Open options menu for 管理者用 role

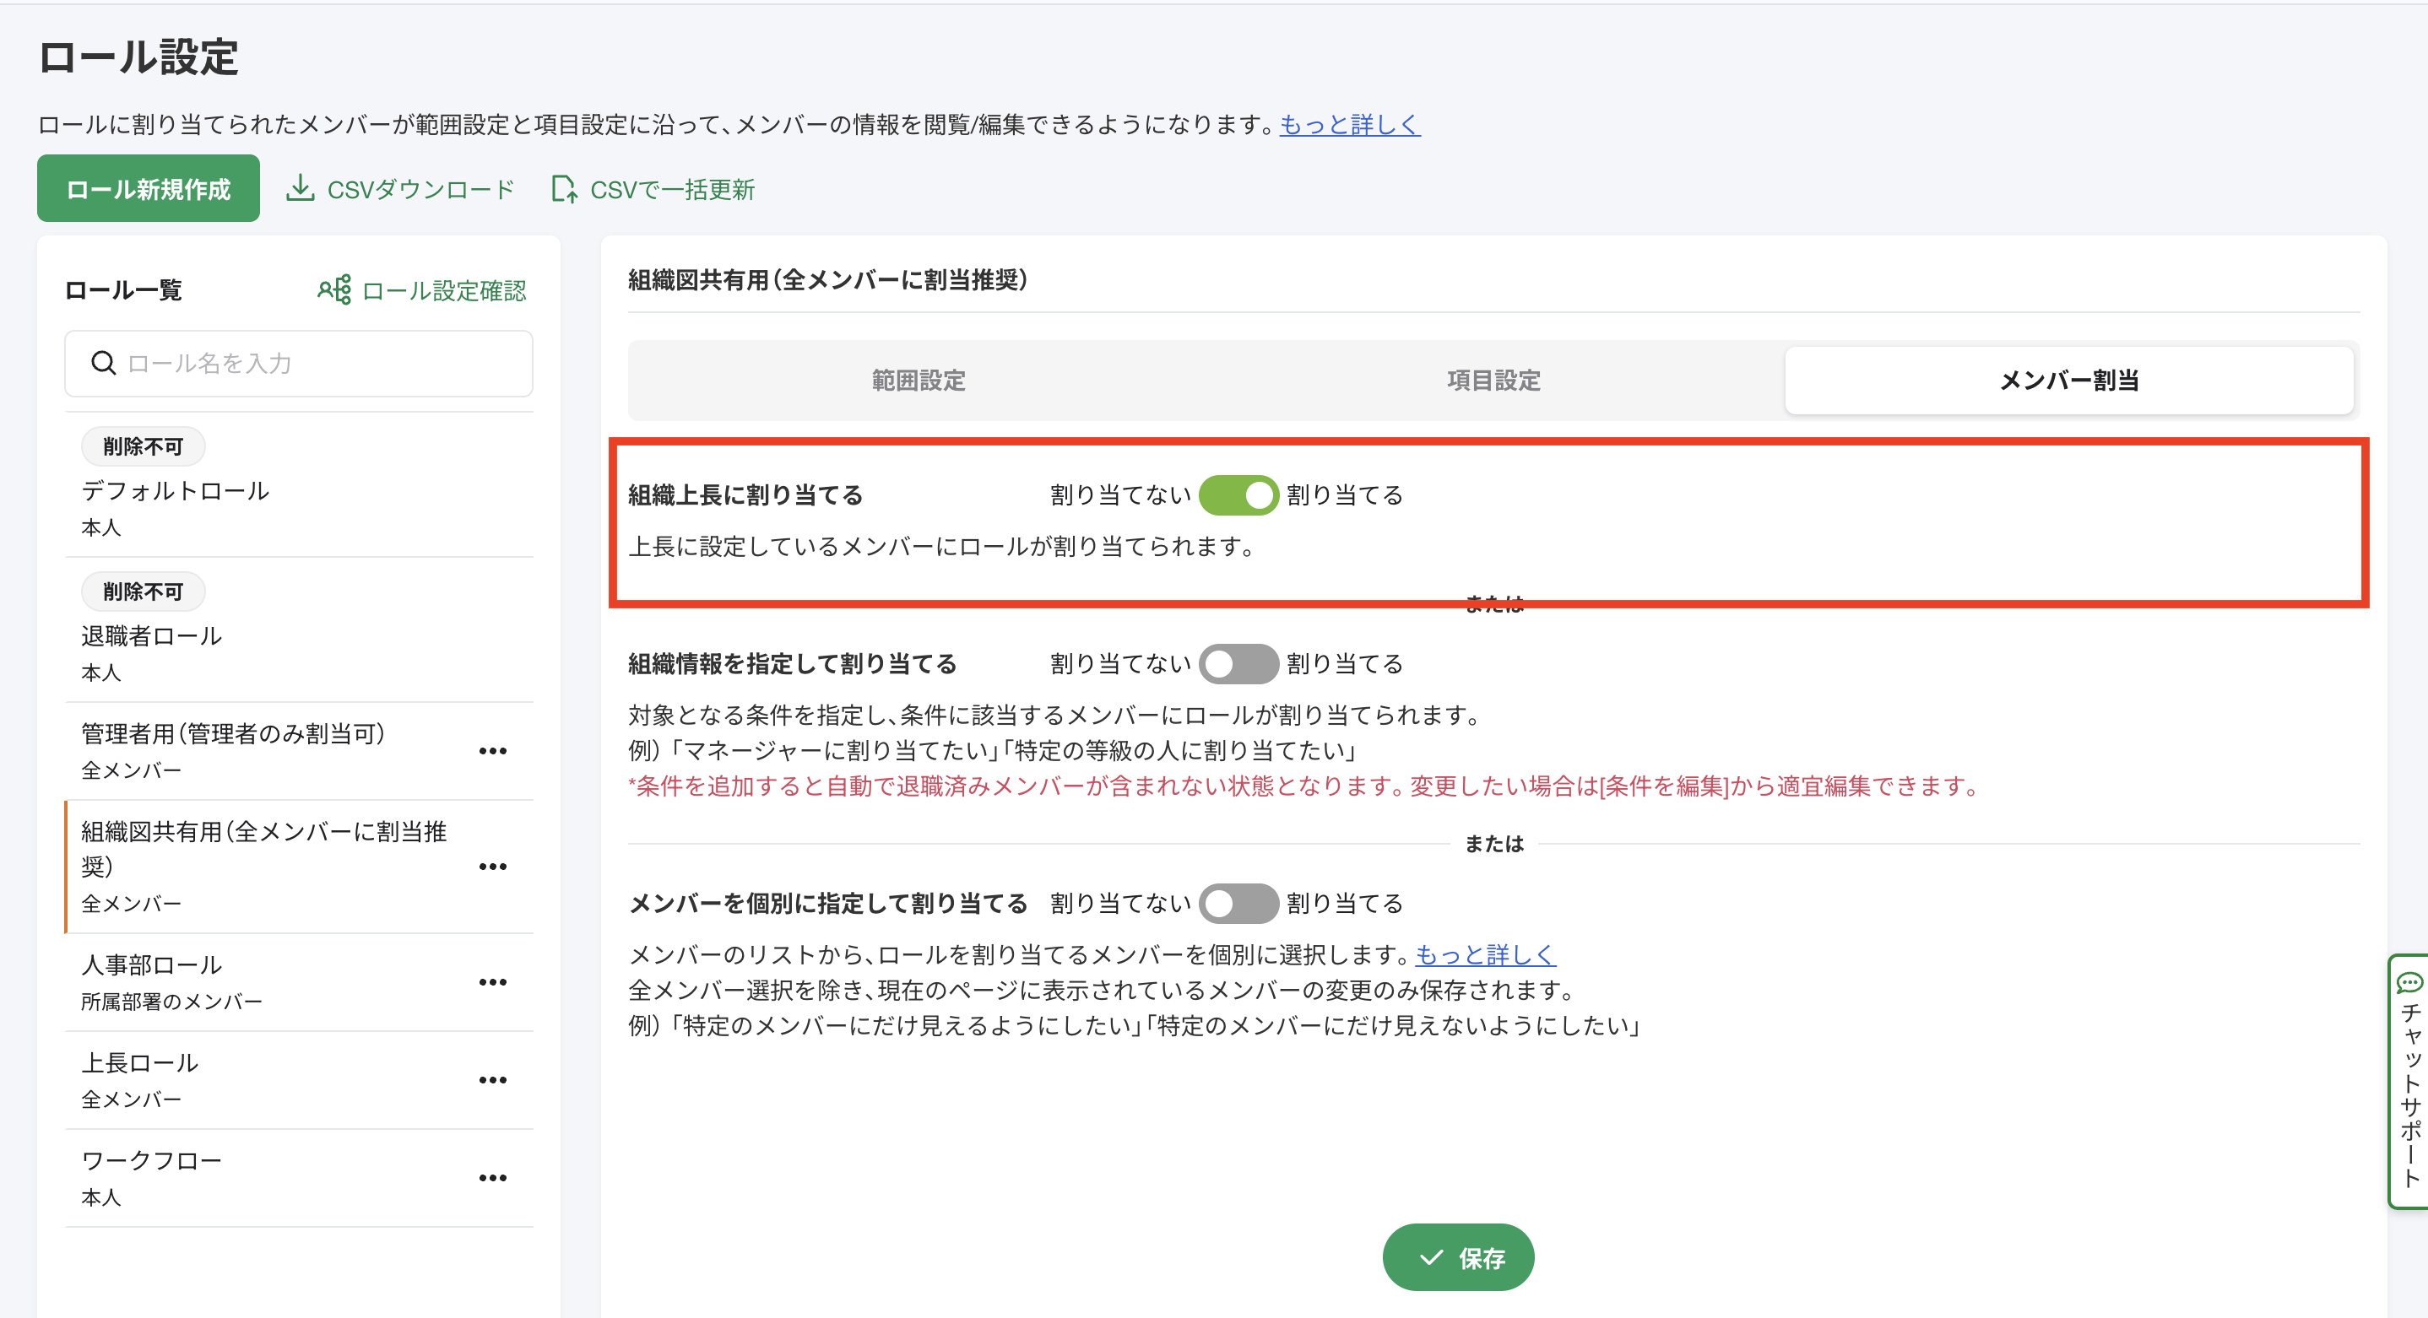[x=492, y=751]
